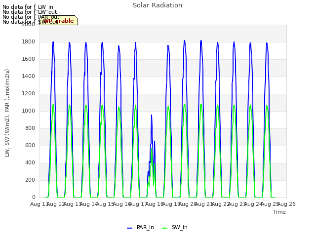Click the green SW_in legend line swatch
This screenshot has height=237, width=316.
[x=164, y=228]
